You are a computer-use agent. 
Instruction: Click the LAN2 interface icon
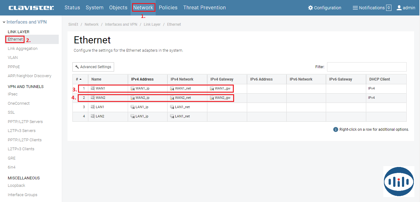[93, 116]
